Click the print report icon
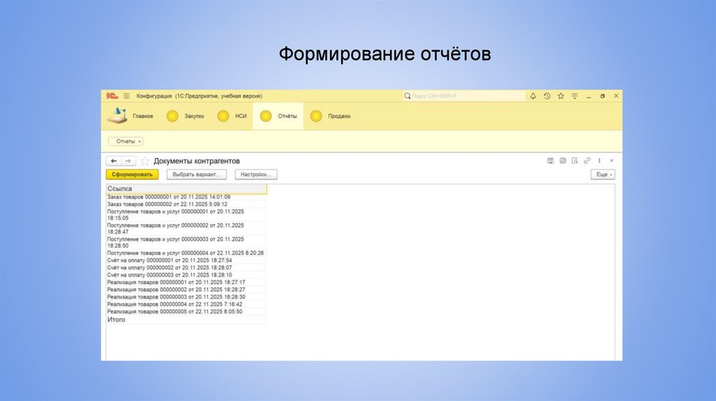Image resolution: width=716 pixels, height=401 pixels. (563, 161)
